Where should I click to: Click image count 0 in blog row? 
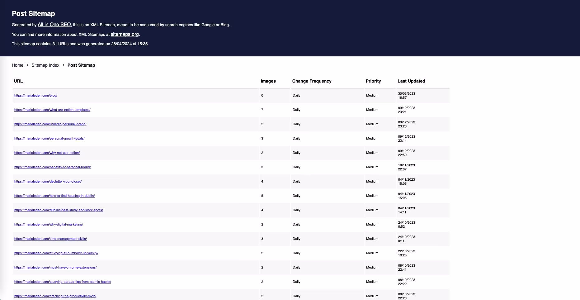click(262, 95)
